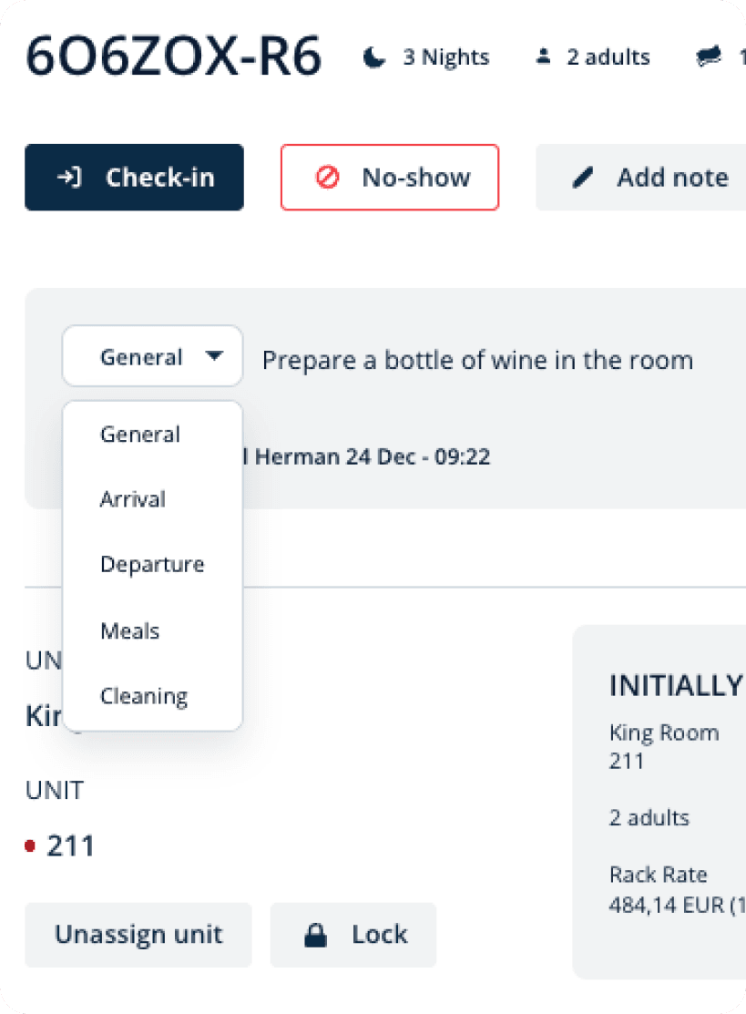The height and width of the screenshot is (1014, 746).
Task: Select the Meals note category
Action: pos(130,630)
